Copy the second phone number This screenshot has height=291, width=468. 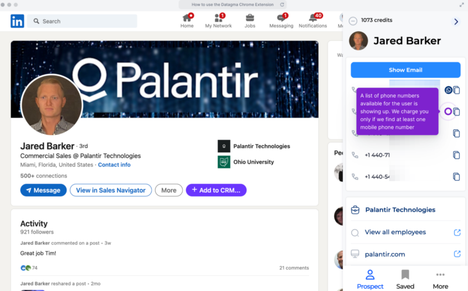point(456,112)
